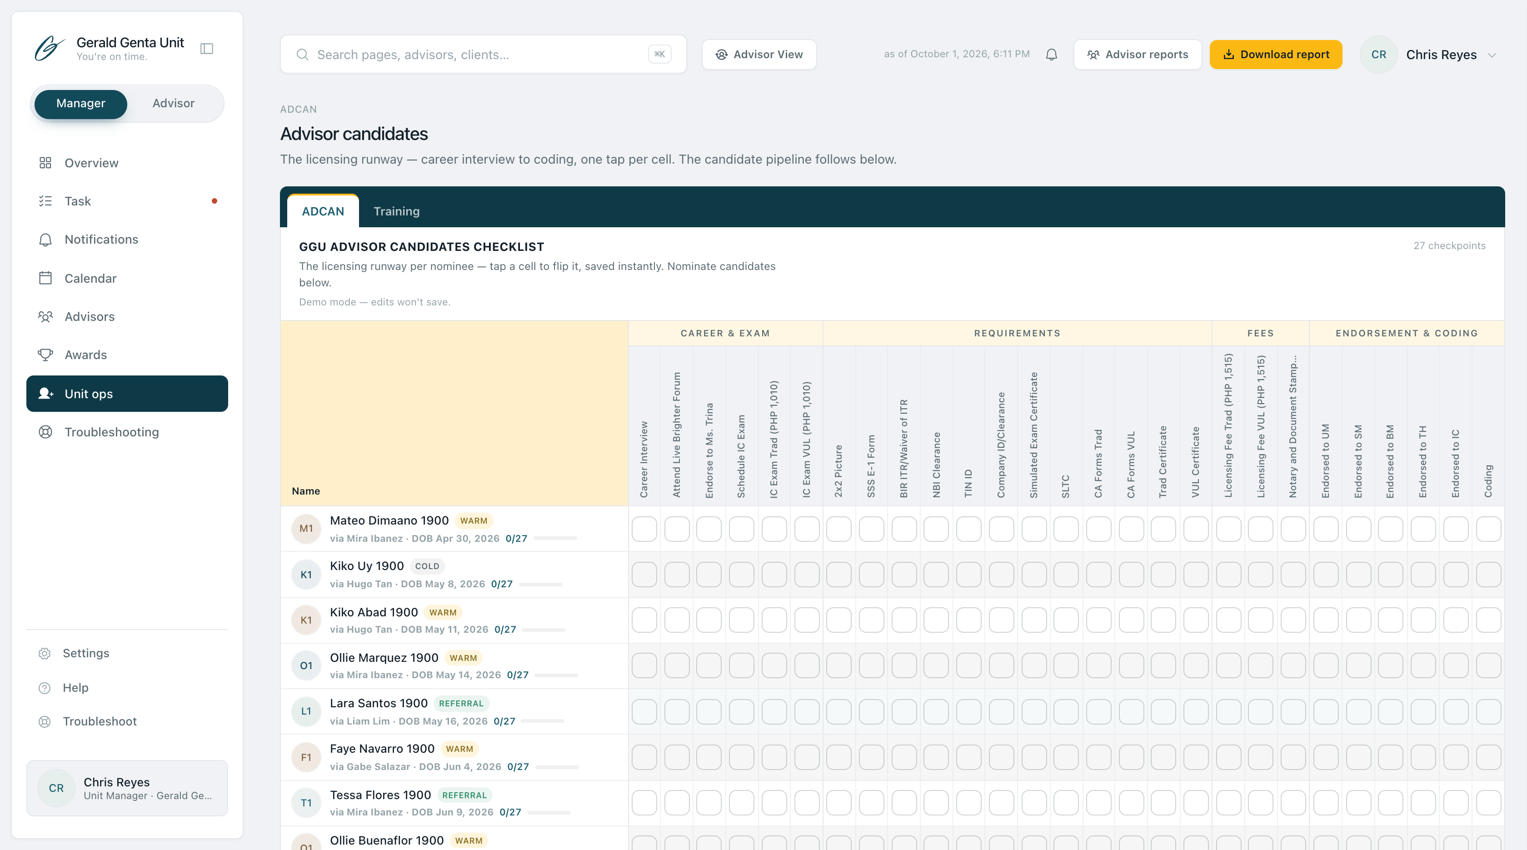Click the CR avatar in top header
This screenshot has width=1527, height=850.
click(1378, 55)
